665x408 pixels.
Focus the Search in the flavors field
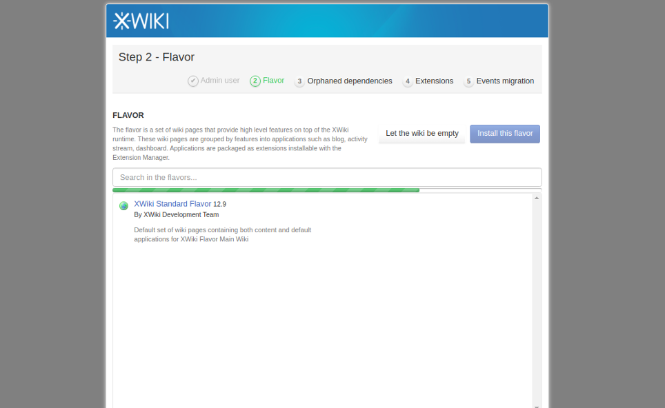tap(327, 177)
